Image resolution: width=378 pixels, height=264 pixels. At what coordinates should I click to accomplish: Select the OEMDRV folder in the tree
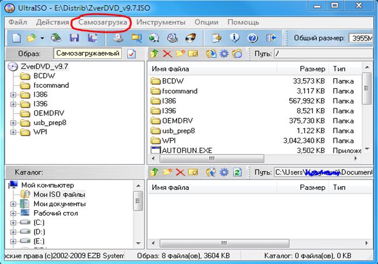point(48,113)
